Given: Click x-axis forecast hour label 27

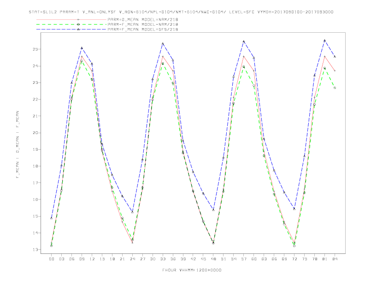Looking at the screenshot, I should (x=142, y=259).
